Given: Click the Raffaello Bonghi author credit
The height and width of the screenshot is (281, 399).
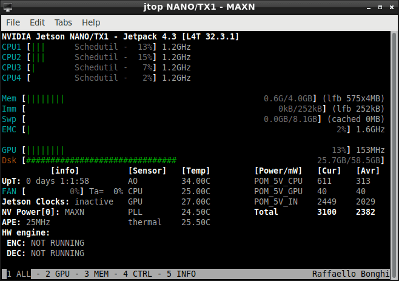Looking at the screenshot, I should point(348,274).
